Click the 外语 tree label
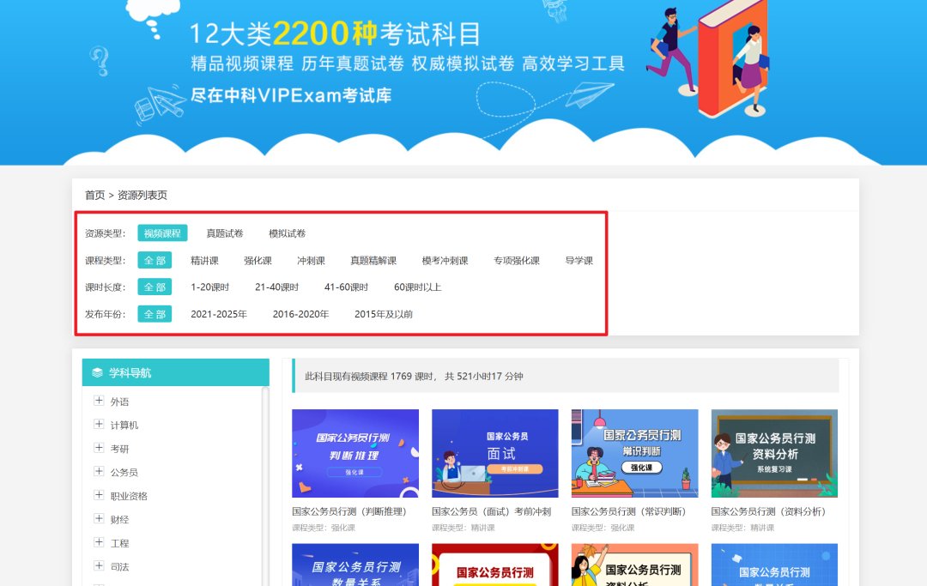Image resolution: width=927 pixels, height=586 pixels. [x=119, y=402]
